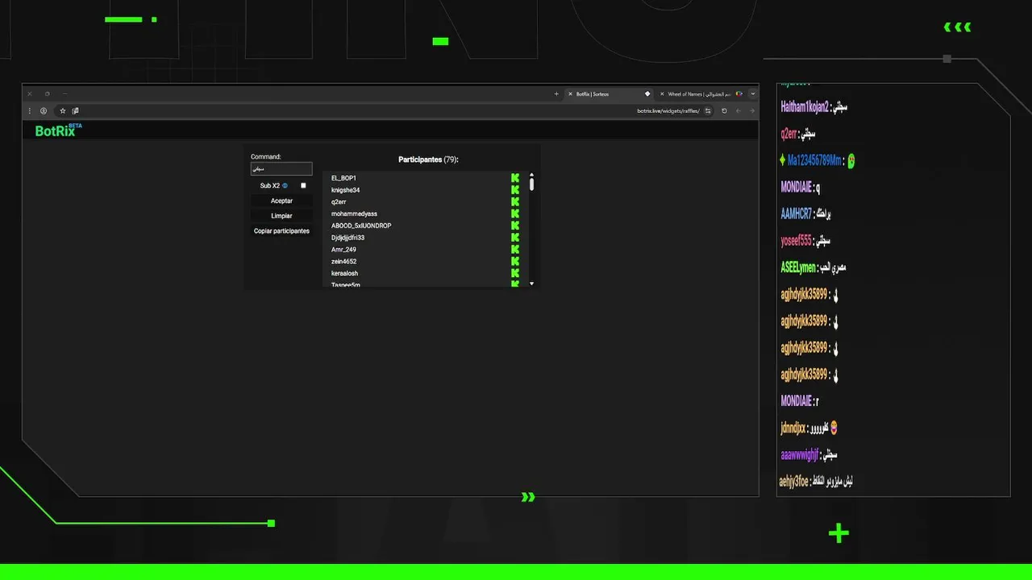The image size is (1032, 580).
Task: Click the Kick icon in keraalosh row
Action: click(x=515, y=273)
